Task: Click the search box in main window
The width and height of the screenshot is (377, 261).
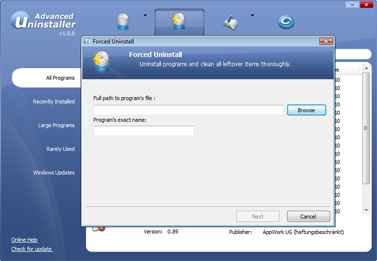Action: click(353, 54)
